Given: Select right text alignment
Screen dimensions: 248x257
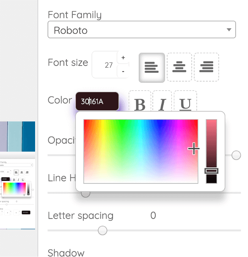Looking at the screenshot, I should pos(206,67).
